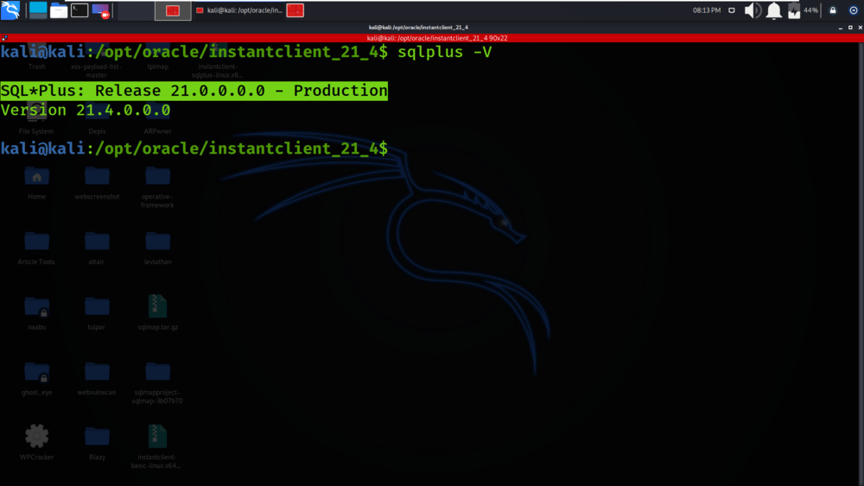Click the empty workspace switcher area in panel
Screen dimensions: 864x486
135,10
